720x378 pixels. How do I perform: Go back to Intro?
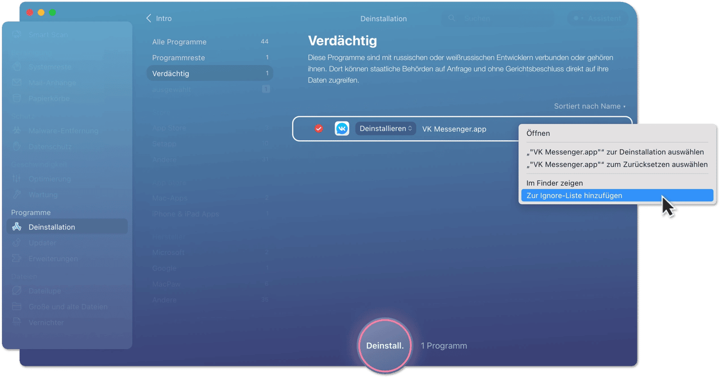[x=159, y=19]
